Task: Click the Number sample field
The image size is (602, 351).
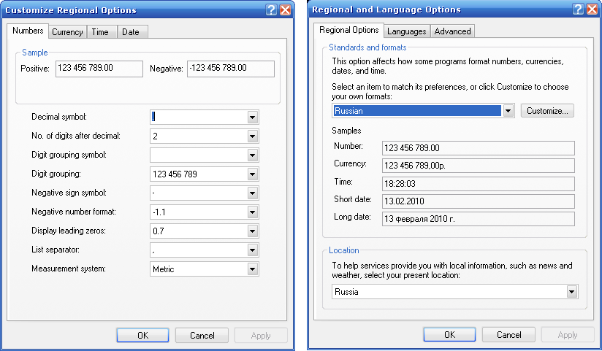Action: [x=479, y=148]
